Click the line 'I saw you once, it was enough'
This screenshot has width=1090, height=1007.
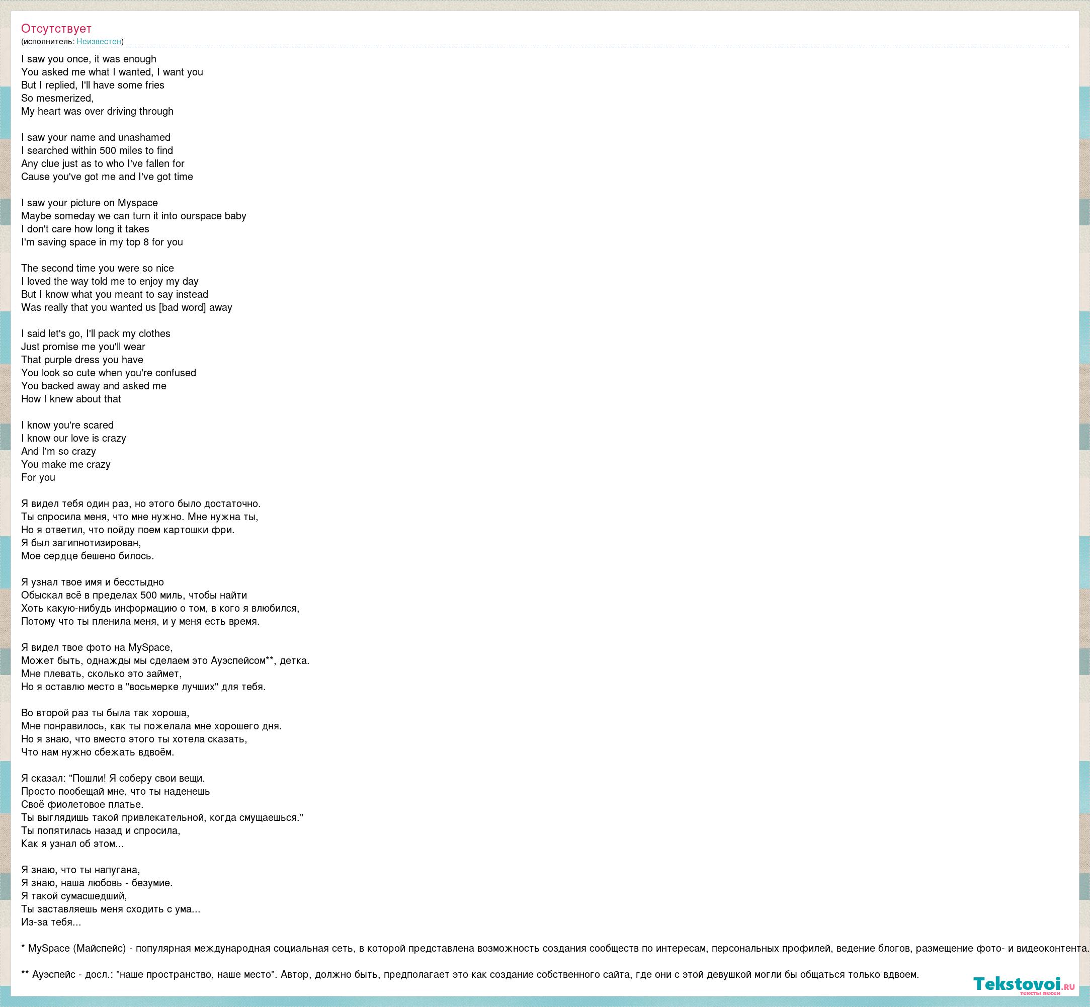coord(89,59)
